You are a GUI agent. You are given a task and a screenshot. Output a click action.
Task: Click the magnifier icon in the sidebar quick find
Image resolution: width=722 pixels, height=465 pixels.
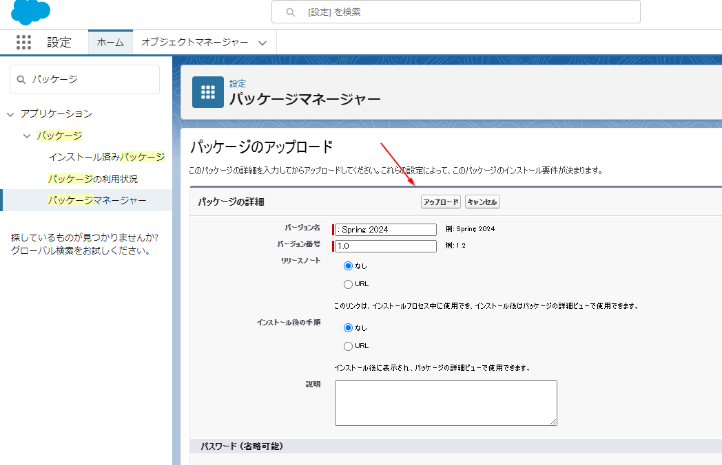[21, 80]
